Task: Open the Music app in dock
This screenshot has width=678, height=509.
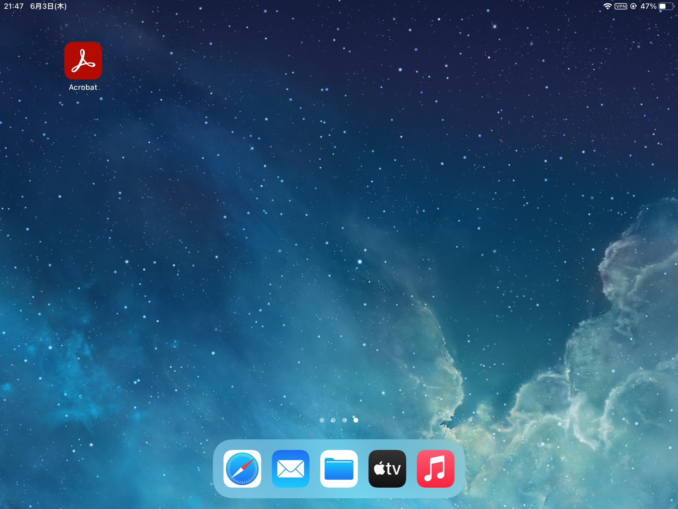Action: 435,468
